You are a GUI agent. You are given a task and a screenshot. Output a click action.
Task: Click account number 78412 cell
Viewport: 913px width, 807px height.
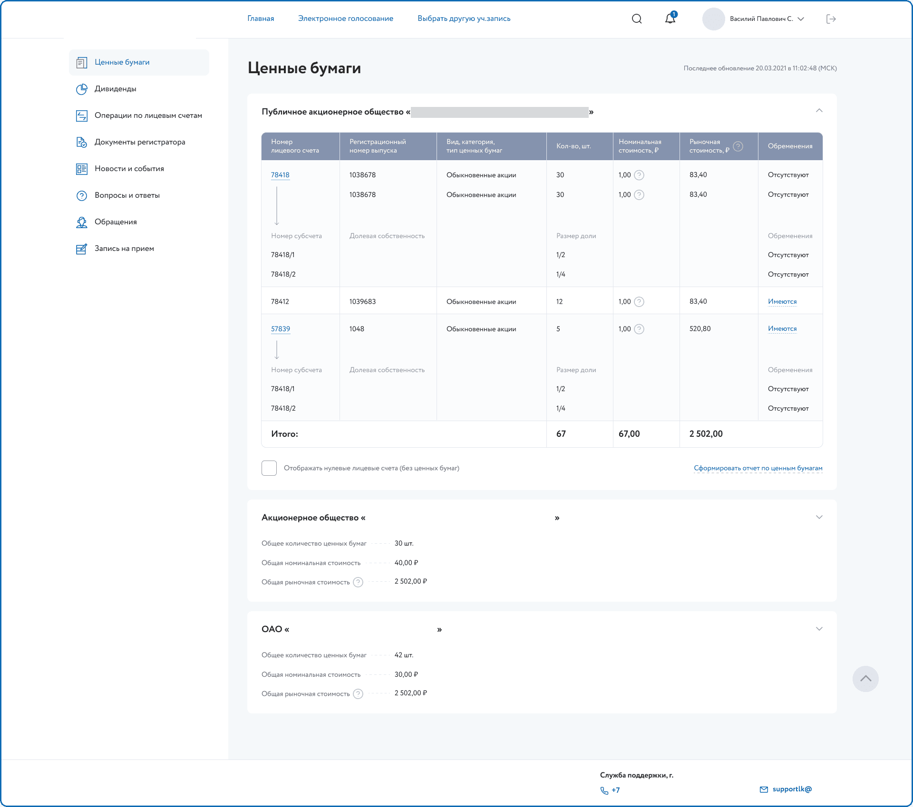tap(280, 302)
